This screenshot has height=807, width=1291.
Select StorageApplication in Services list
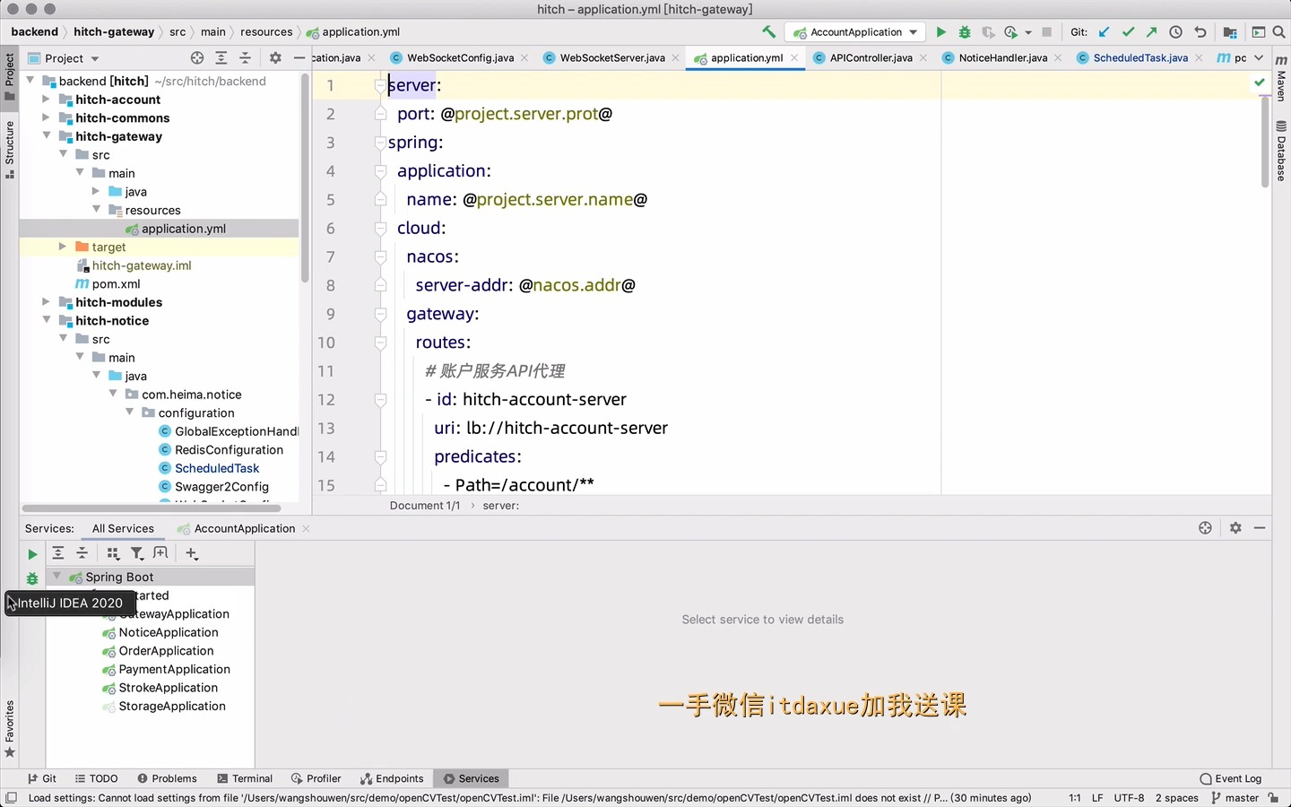point(172,707)
